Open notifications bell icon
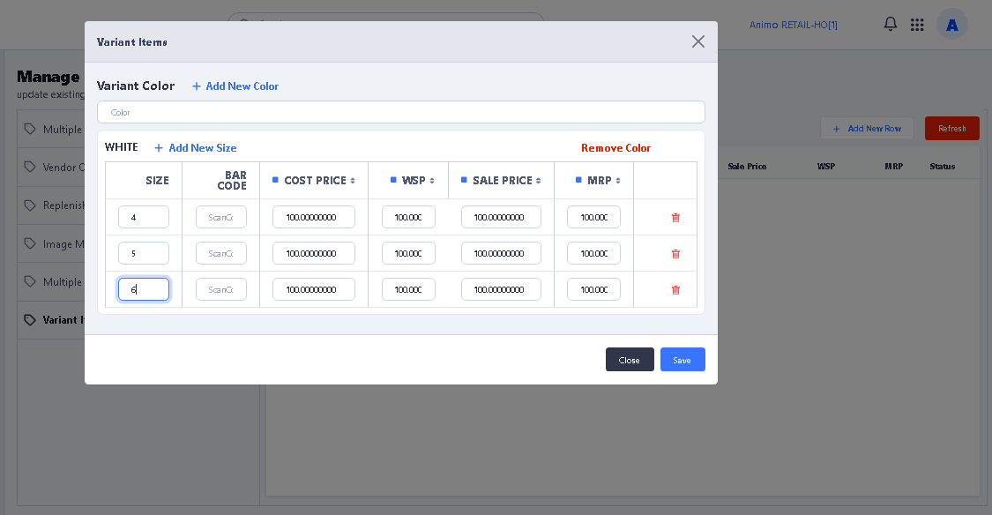 tap(890, 24)
